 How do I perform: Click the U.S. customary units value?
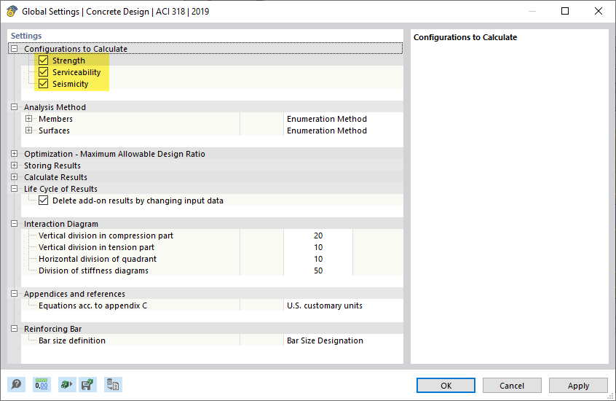(324, 305)
